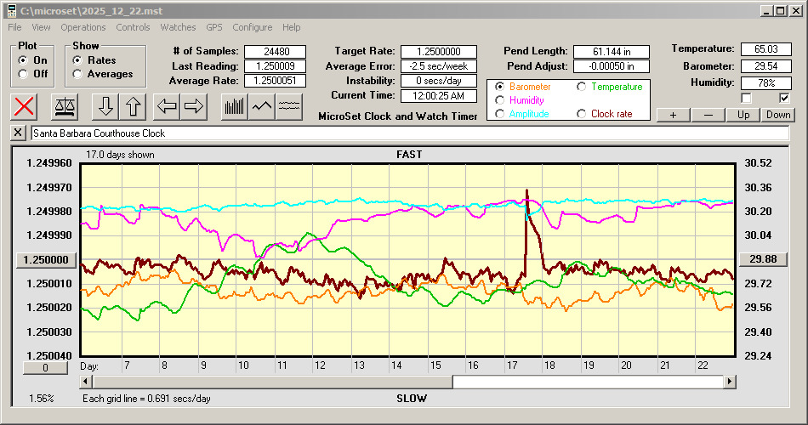
Task: Click the zigzag line graph icon
Action: 262,106
